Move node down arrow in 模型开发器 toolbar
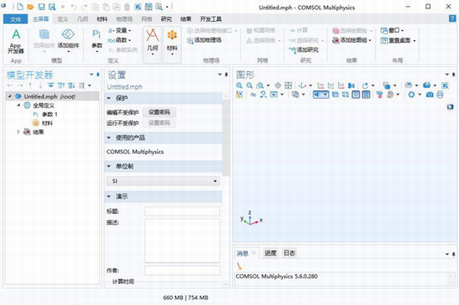The image size is (459, 305). coord(40,85)
